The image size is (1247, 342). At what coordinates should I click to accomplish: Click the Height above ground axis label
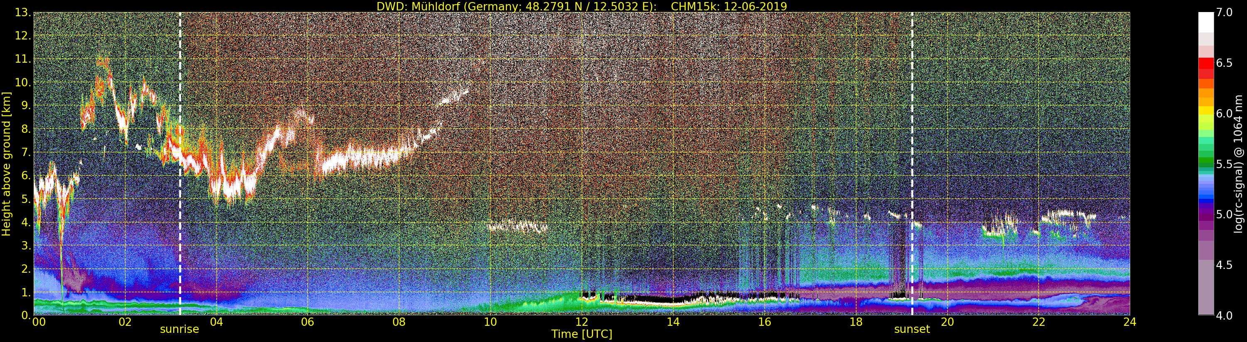(6, 164)
